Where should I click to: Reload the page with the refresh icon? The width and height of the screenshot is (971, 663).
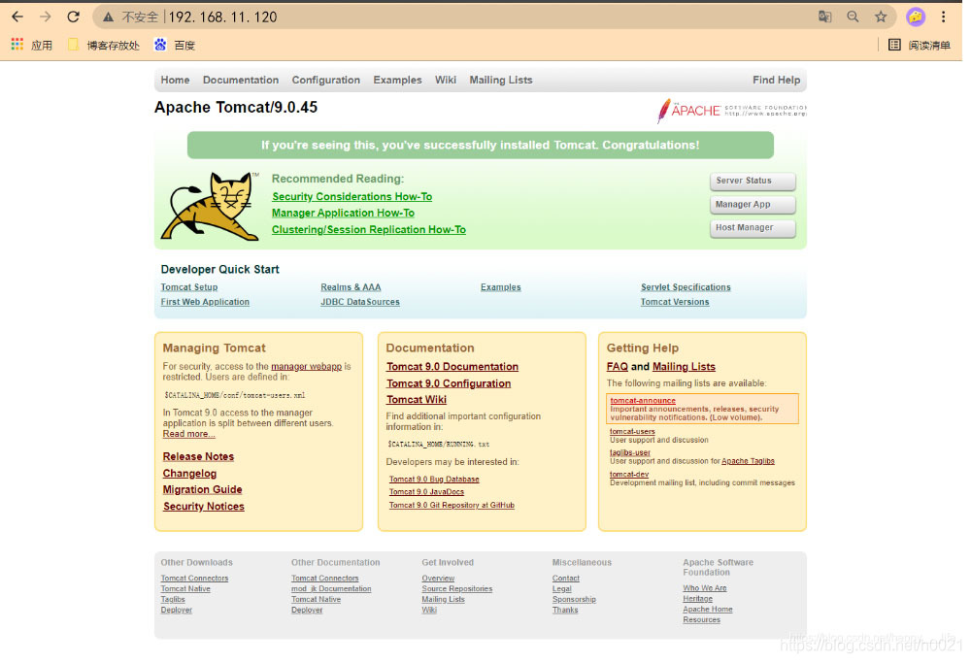(x=73, y=17)
